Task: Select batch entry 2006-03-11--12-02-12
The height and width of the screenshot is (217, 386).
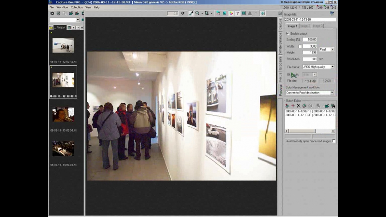Action: pyautogui.click(x=310, y=111)
